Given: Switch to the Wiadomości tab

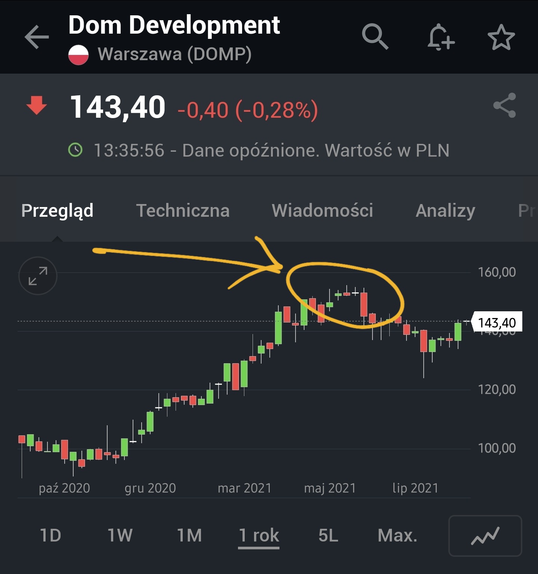Looking at the screenshot, I should pos(322,210).
